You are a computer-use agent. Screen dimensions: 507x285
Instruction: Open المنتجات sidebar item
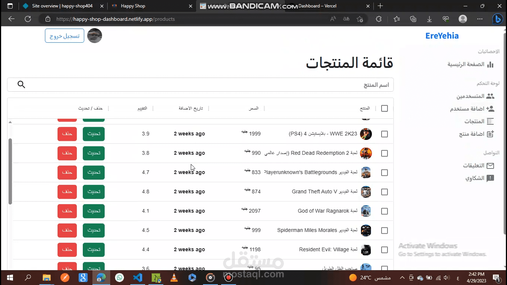coord(479,121)
